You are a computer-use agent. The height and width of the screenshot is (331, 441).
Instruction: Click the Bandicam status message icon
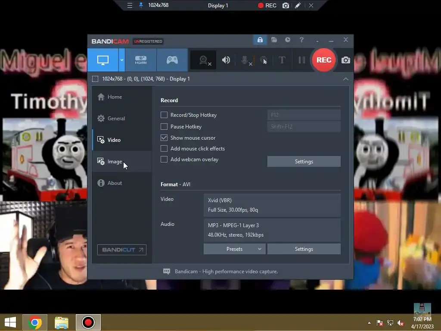167,272
